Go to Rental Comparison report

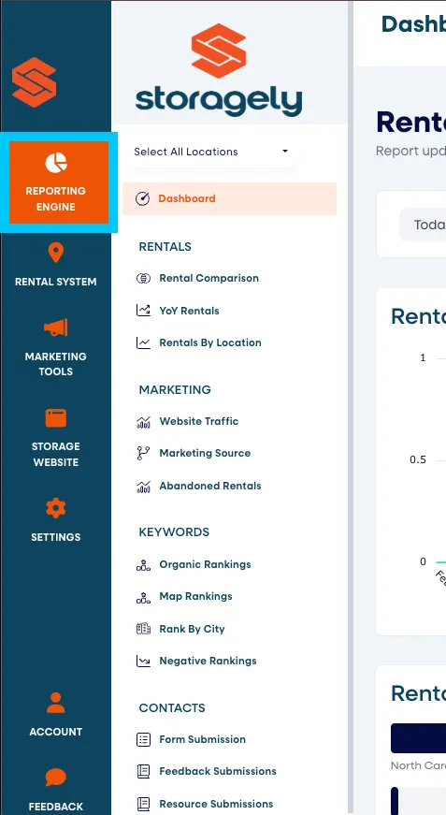209,278
